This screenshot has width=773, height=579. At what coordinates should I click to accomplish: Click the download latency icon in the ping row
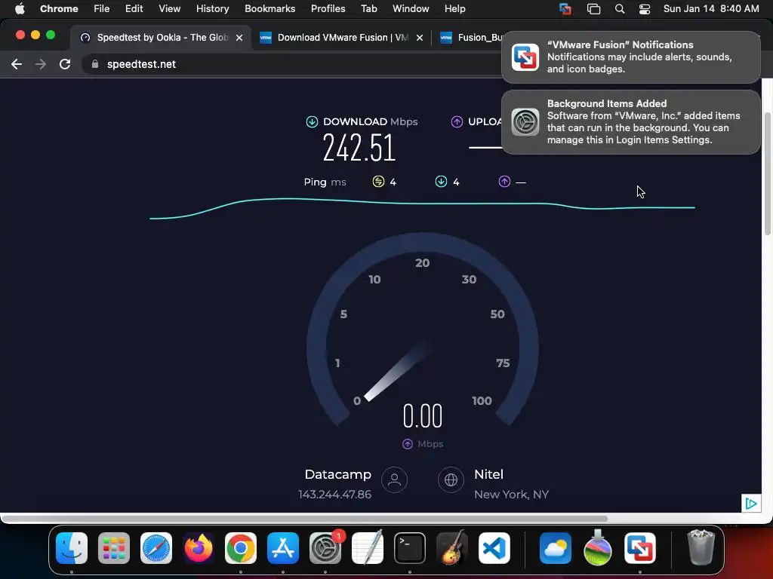(x=441, y=182)
